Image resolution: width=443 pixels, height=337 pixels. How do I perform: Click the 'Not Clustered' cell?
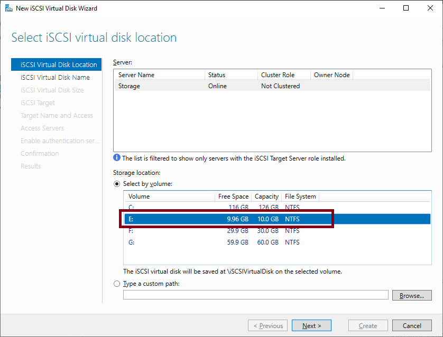tap(280, 86)
